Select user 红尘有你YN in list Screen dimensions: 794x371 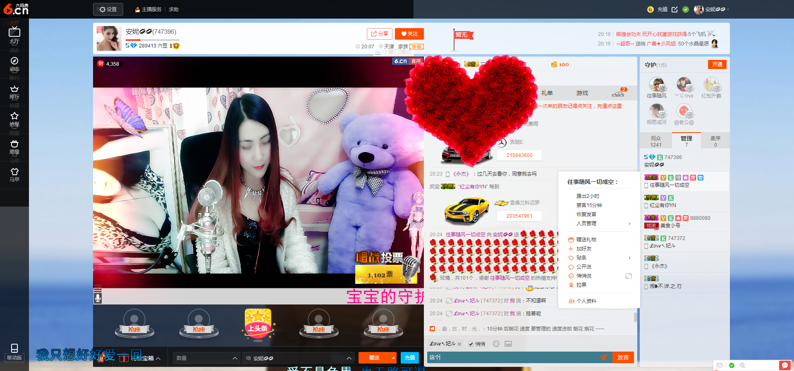tap(684, 202)
